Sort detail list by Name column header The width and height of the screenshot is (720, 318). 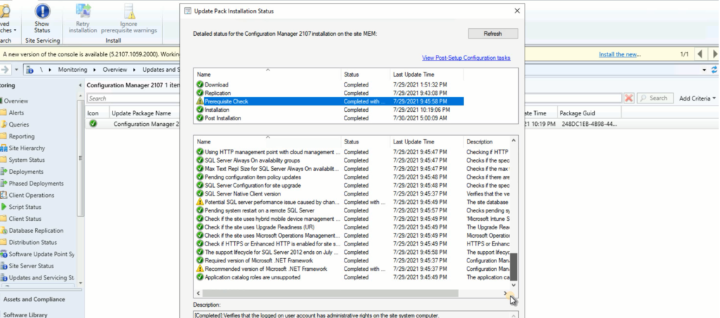pyautogui.click(x=268, y=141)
